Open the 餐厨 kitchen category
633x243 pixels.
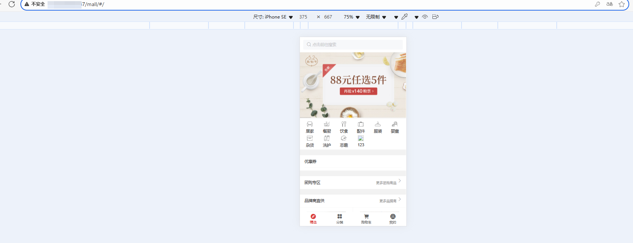coord(327,127)
